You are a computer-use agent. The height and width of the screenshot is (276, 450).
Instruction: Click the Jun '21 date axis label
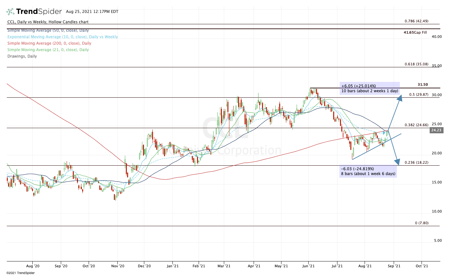pyautogui.click(x=309, y=266)
